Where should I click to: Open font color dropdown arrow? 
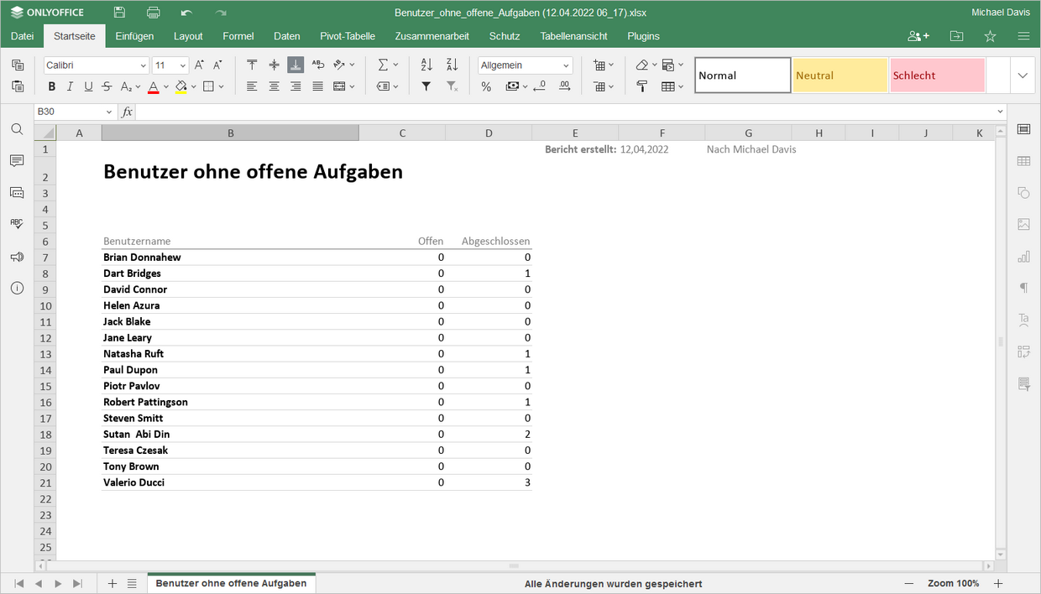[x=165, y=86]
